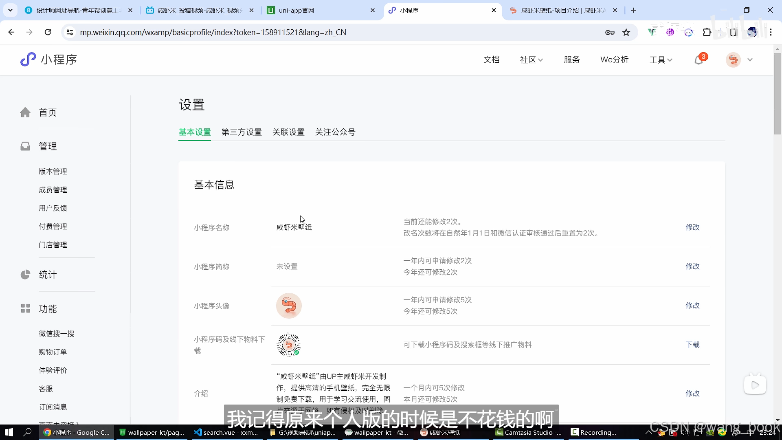Click 修改 for 介绍
This screenshot has height=440, width=782.
692,394
